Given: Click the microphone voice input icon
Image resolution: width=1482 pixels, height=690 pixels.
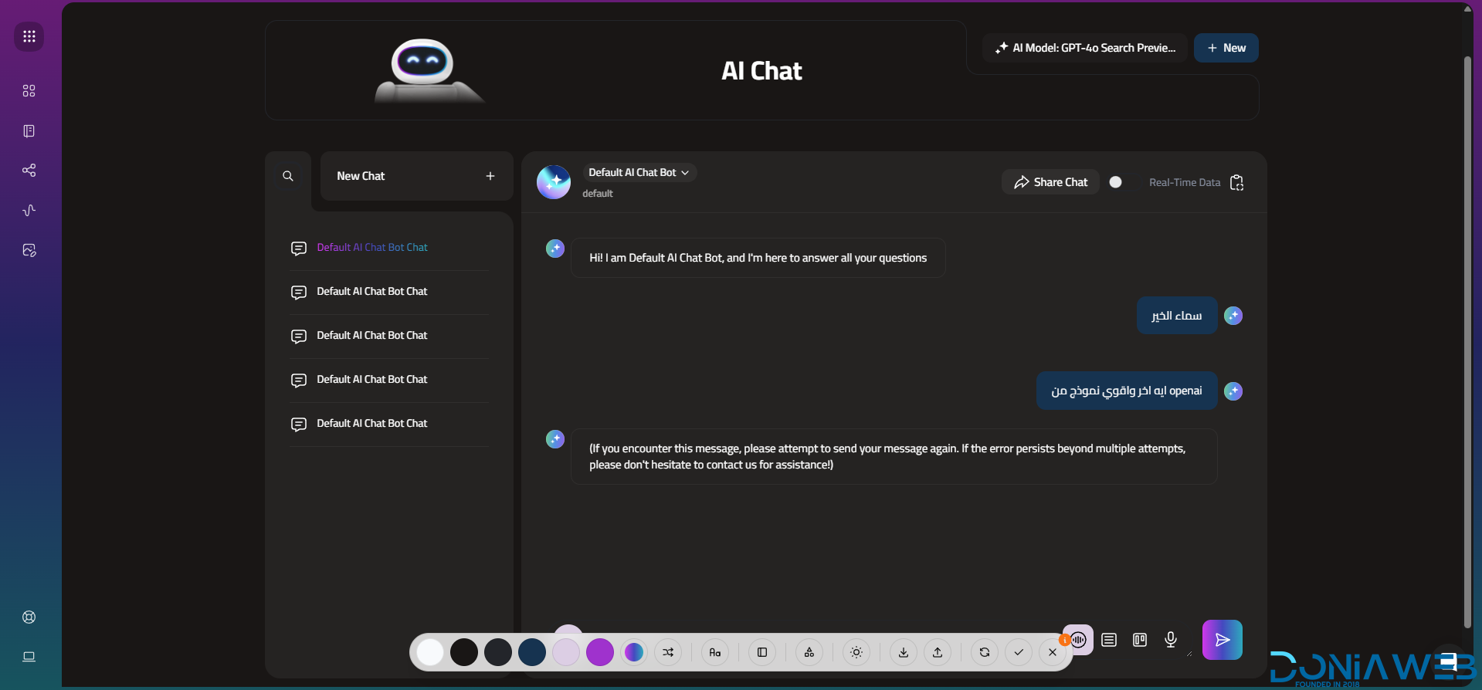Looking at the screenshot, I should pyautogui.click(x=1171, y=640).
